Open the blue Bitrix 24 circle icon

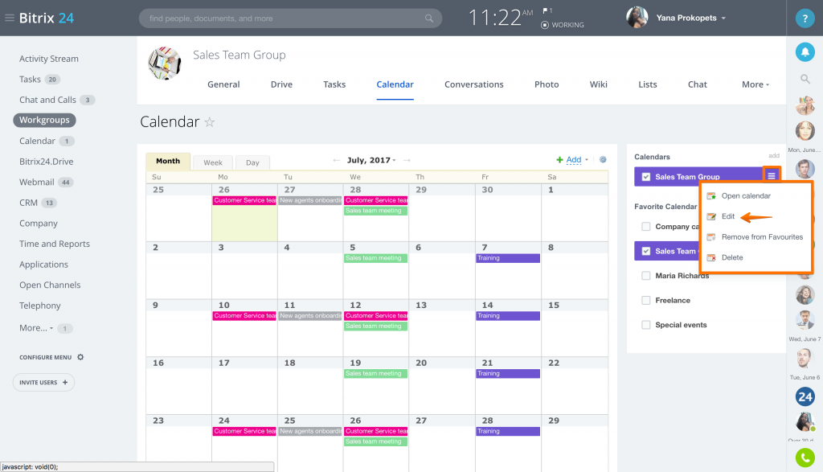[x=805, y=397]
